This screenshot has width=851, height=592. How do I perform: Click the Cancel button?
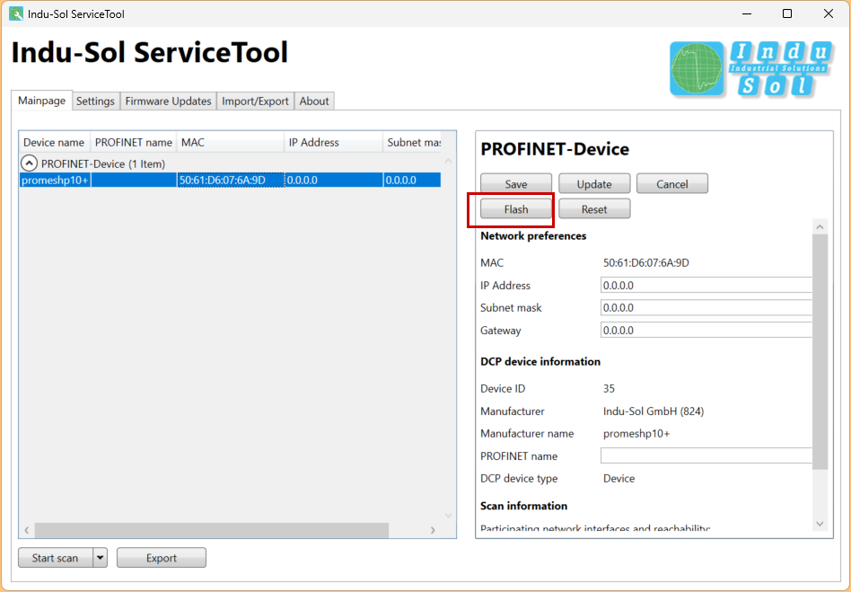pos(671,183)
